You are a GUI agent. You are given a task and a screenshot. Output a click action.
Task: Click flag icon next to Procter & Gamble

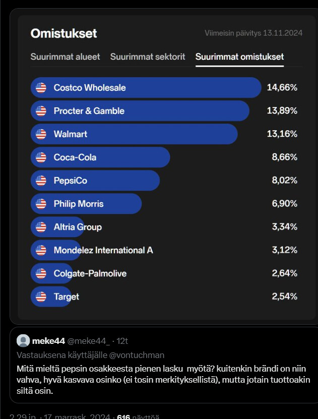(41, 111)
